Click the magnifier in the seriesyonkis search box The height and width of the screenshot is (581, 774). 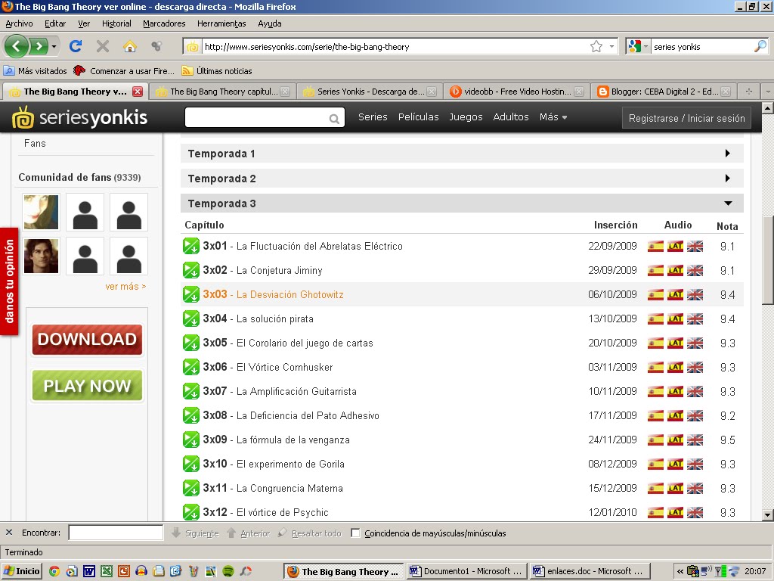point(334,119)
